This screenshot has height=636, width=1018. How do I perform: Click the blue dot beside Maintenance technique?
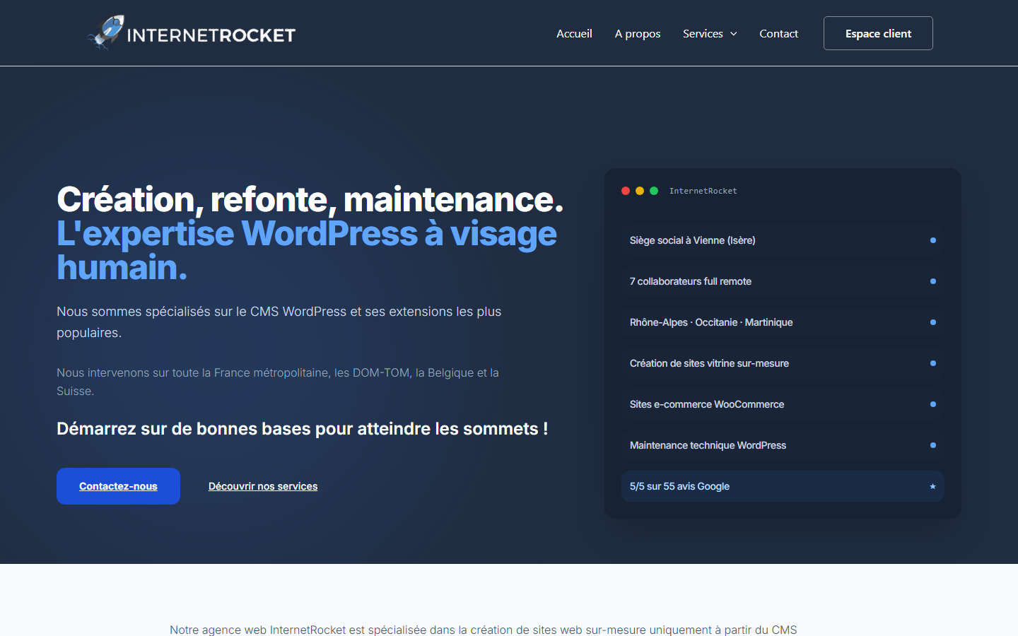tap(933, 445)
